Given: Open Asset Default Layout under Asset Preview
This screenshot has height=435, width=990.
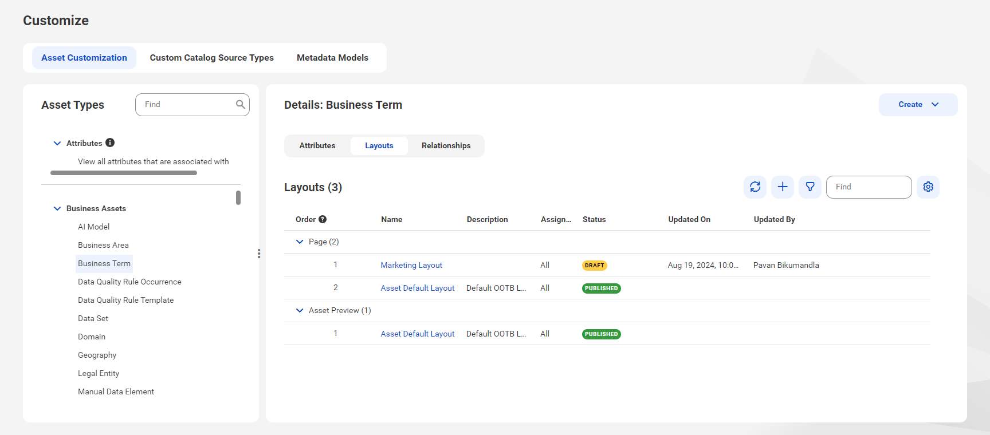Looking at the screenshot, I should 418,334.
